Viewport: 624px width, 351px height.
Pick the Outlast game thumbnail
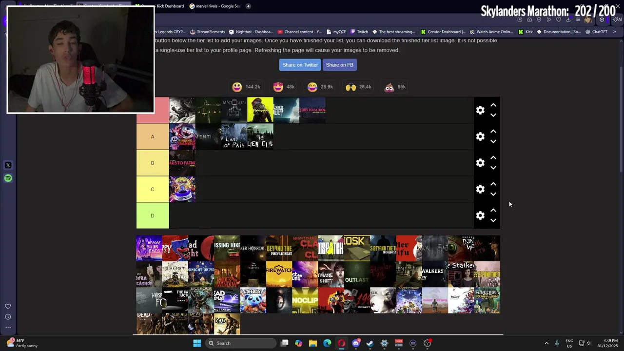click(357, 274)
